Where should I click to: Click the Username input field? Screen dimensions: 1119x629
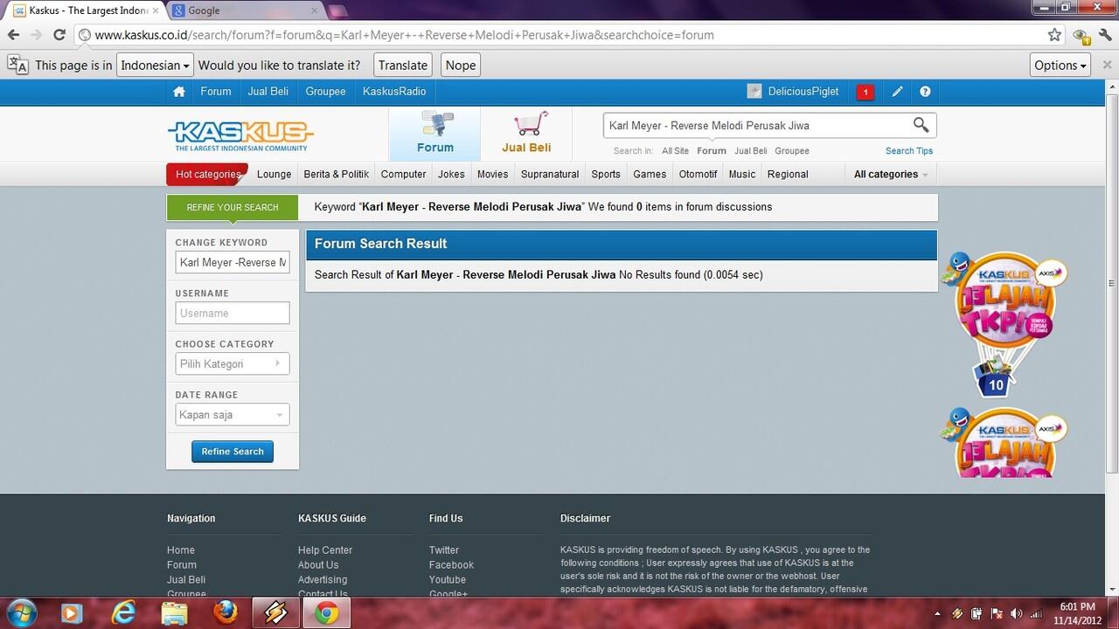point(232,313)
